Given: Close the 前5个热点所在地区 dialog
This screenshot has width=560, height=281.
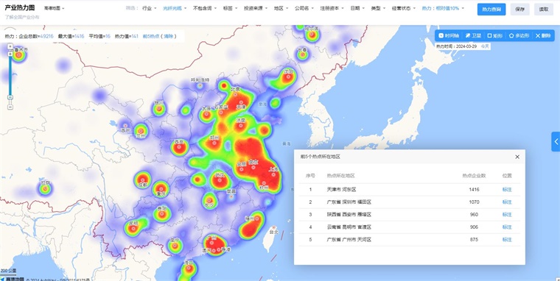Looking at the screenshot, I should (x=517, y=157).
